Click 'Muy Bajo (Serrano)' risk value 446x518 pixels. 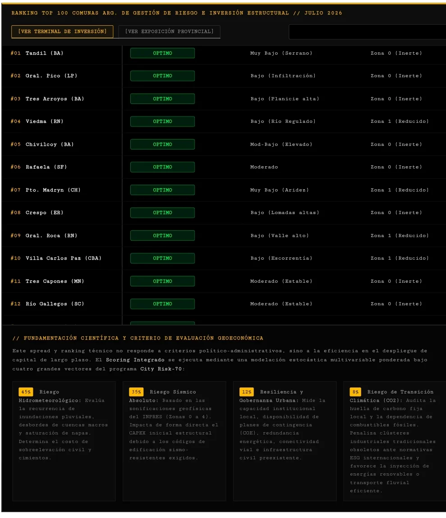click(281, 53)
